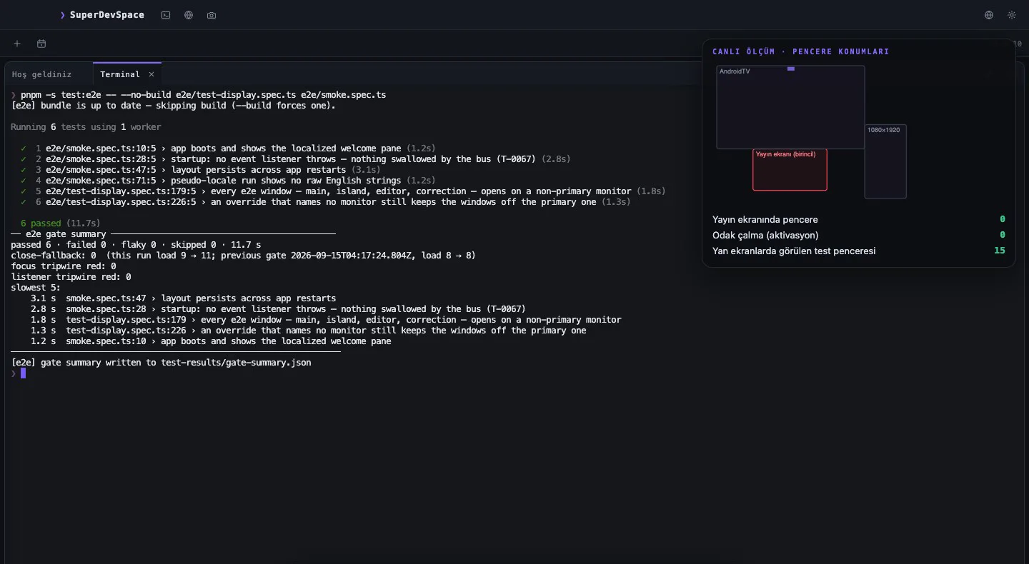This screenshot has height=564, width=1029.
Task: Click the camera screenshot icon
Action: (x=212, y=15)
